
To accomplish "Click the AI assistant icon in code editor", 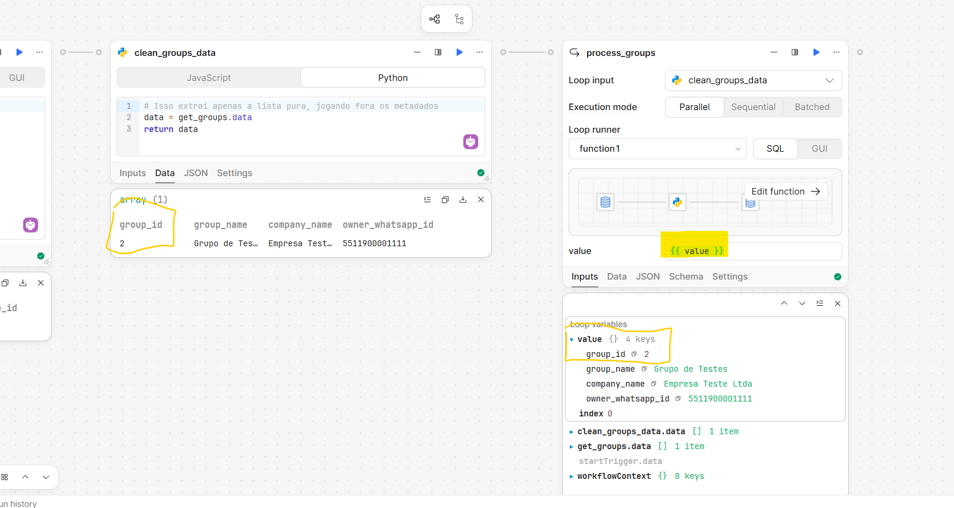I will 470,142.
